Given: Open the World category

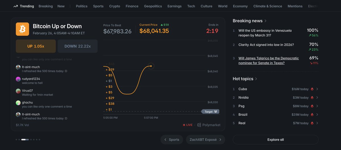Looking at the screenshot, I should point(223,6).
